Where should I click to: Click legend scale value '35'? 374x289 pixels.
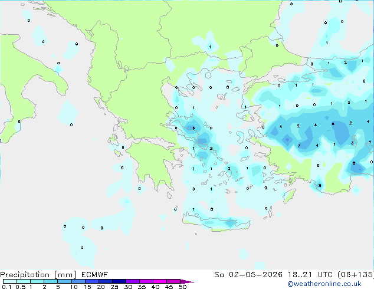click(x=142, y=287)
